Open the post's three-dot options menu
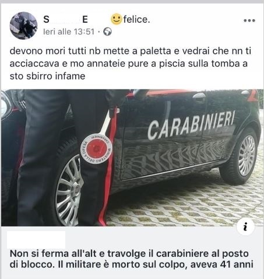This screenshot has height=279, width=264. click(249, 20)
